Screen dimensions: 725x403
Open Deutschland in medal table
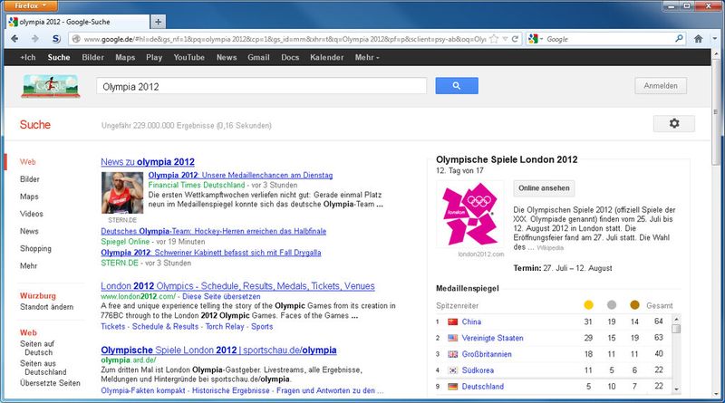pyautogui.click(x=483, y=387)
